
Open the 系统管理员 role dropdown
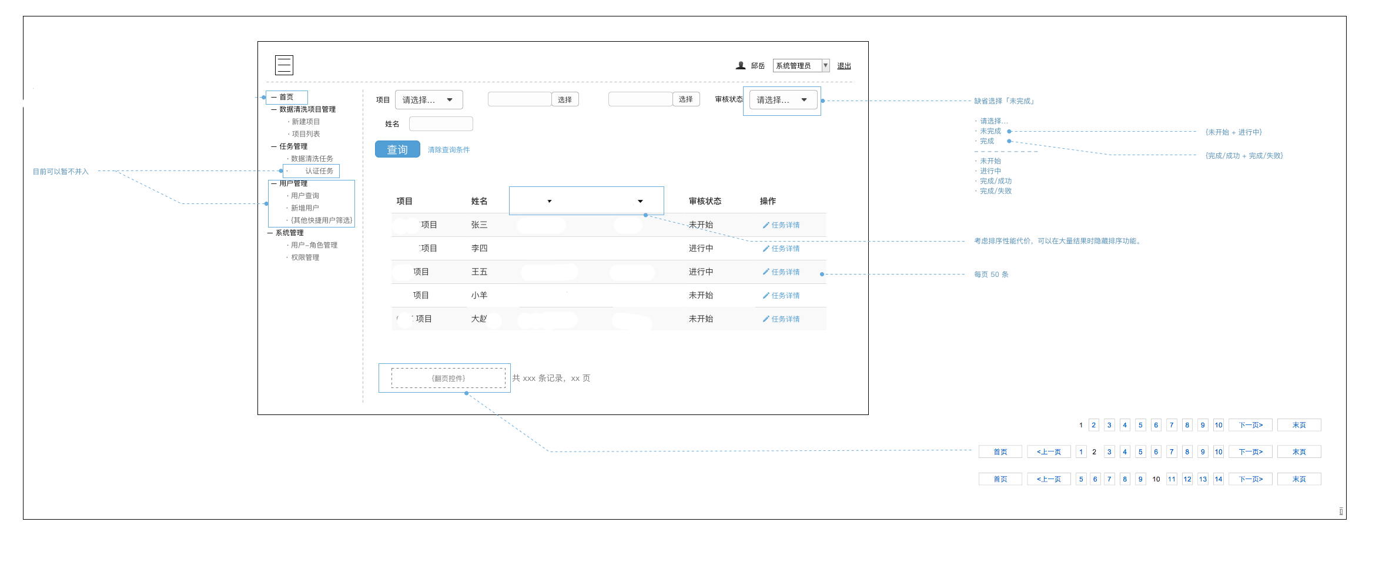pyautogui.click(x=801, y=66)
